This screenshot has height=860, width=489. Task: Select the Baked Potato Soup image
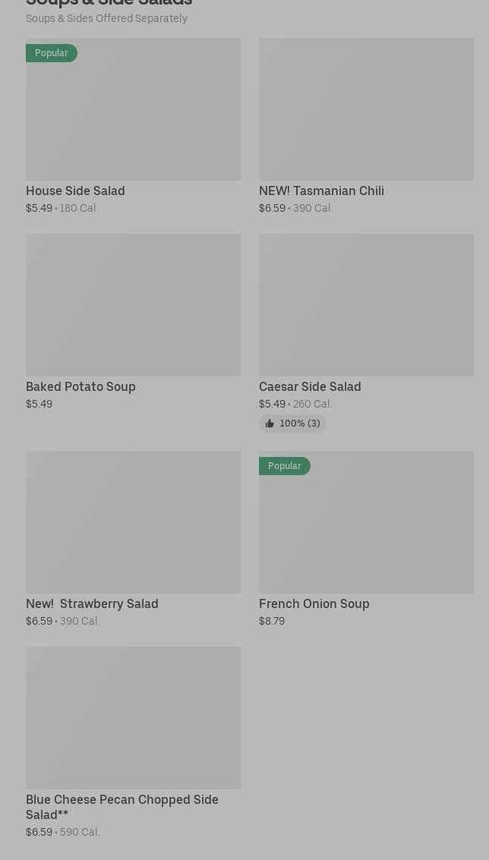point(133,304)
